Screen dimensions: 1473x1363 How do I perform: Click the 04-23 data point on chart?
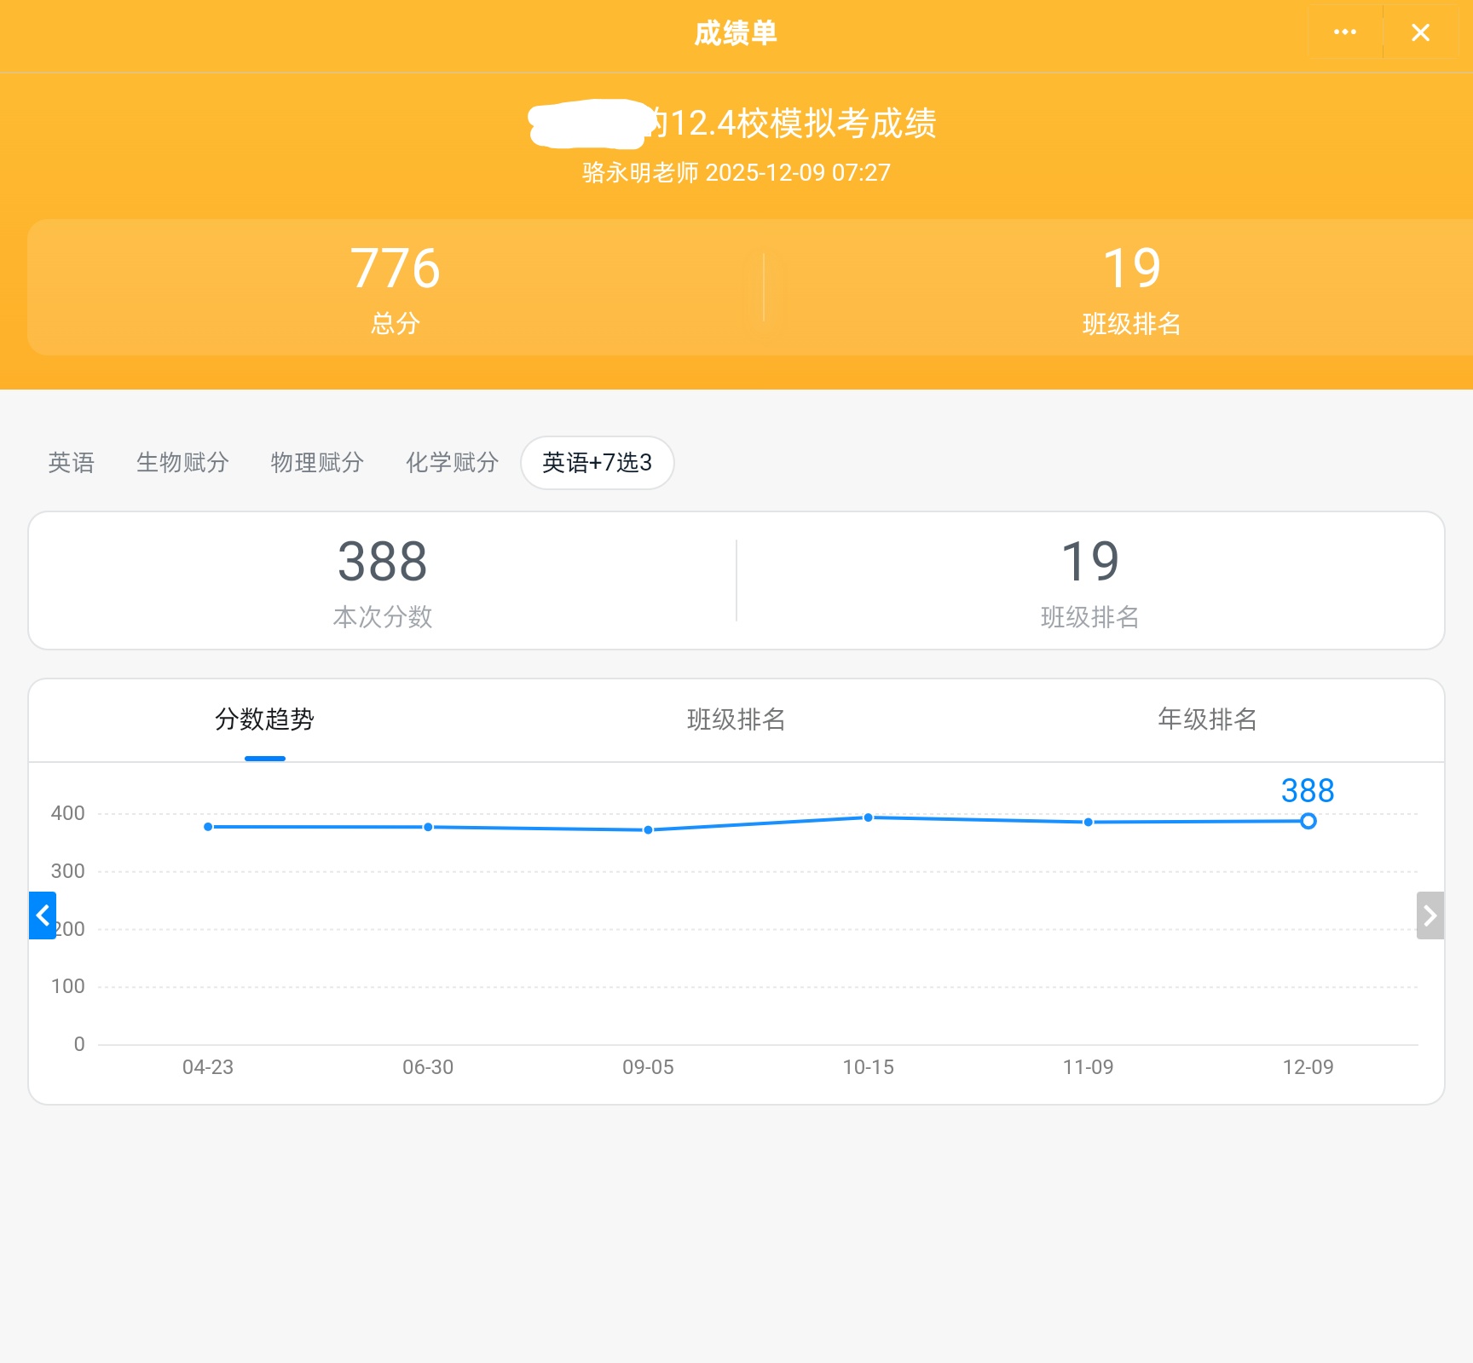[x=208, y=827]
